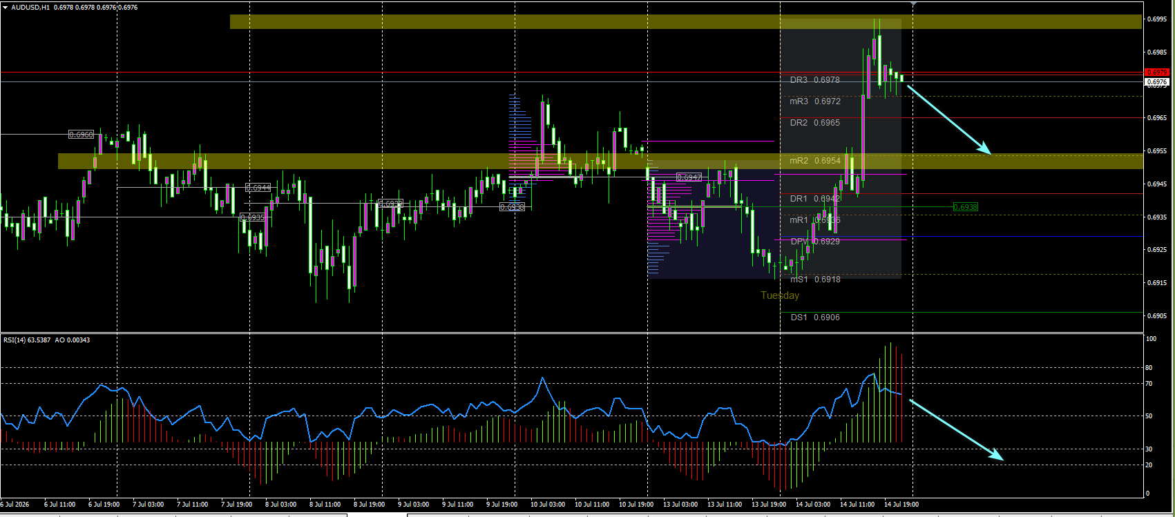This screenshot has width=1175, height=517.
Task: Click the green 0.6938 level label
Action: (x=965, y=207)
